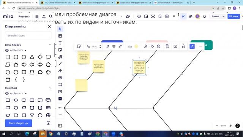Open Chrome from the taskbar
243x137 pixels.
pos(50,134)
